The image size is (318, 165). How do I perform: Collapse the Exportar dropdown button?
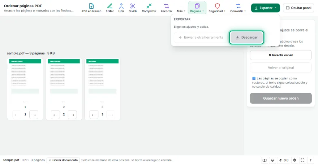pyautogui.click(x=266, y=8)
